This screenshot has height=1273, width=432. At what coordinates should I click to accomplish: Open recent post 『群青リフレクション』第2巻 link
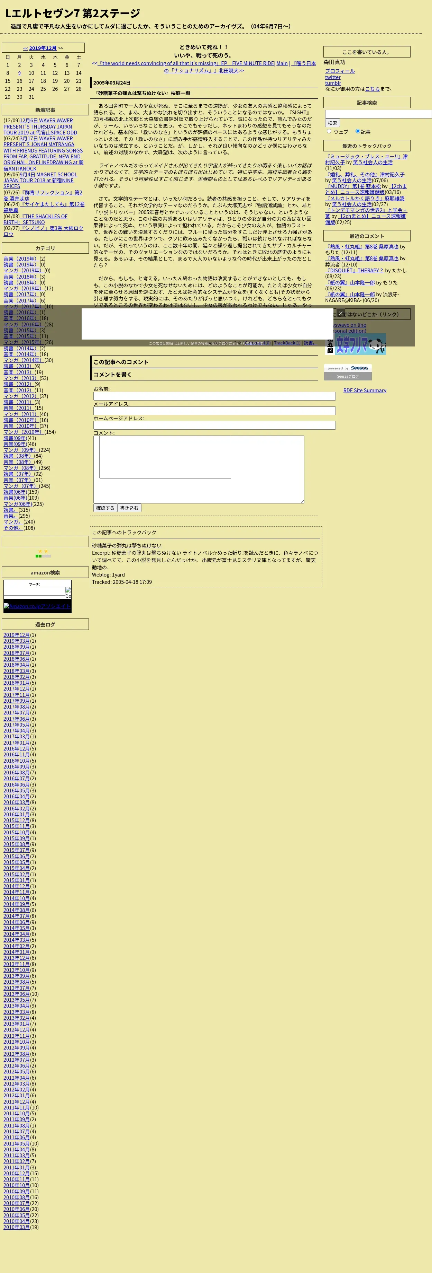(43, 196)
